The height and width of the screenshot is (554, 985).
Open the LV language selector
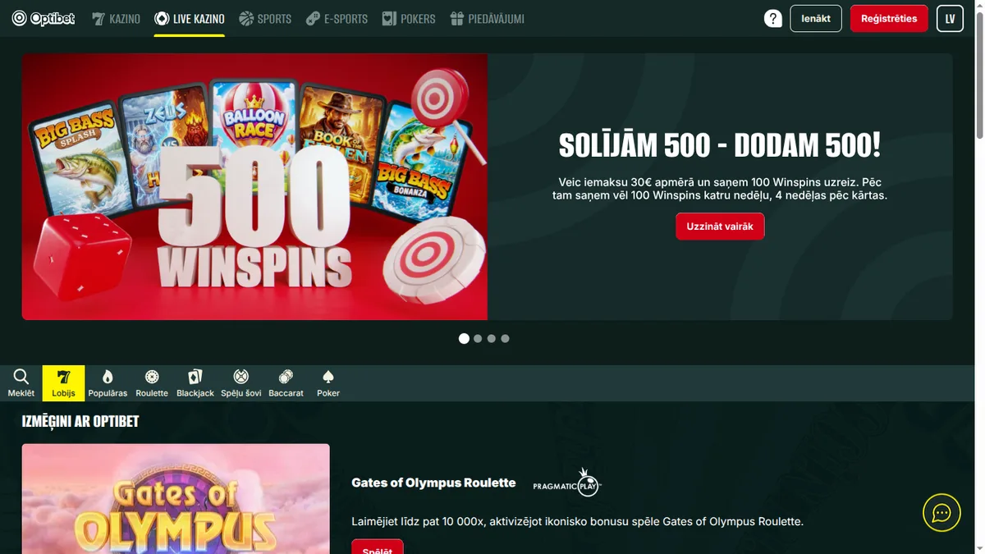(950, 18)
